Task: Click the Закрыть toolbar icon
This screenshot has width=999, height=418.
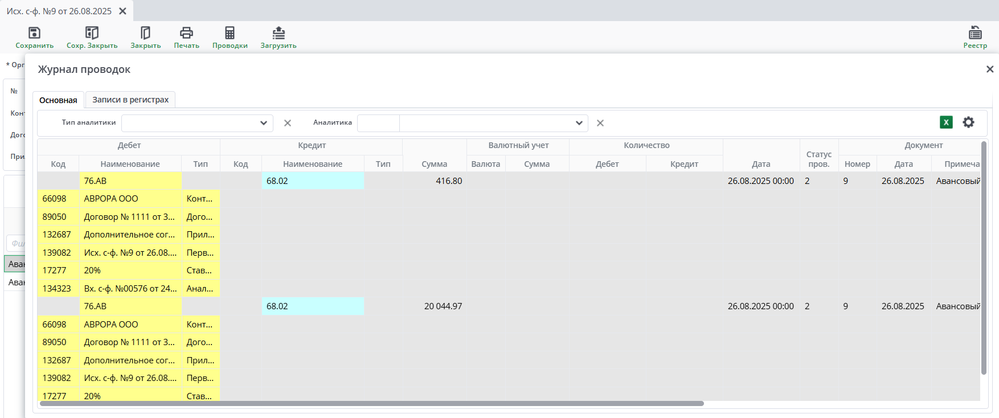Action: [x=145, y=33]
